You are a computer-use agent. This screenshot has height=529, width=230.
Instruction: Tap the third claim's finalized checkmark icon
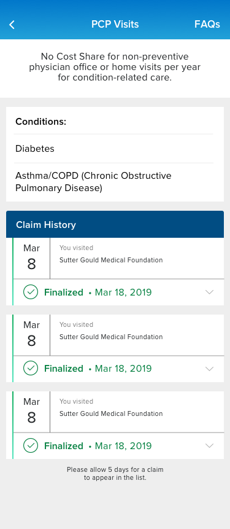31,445
